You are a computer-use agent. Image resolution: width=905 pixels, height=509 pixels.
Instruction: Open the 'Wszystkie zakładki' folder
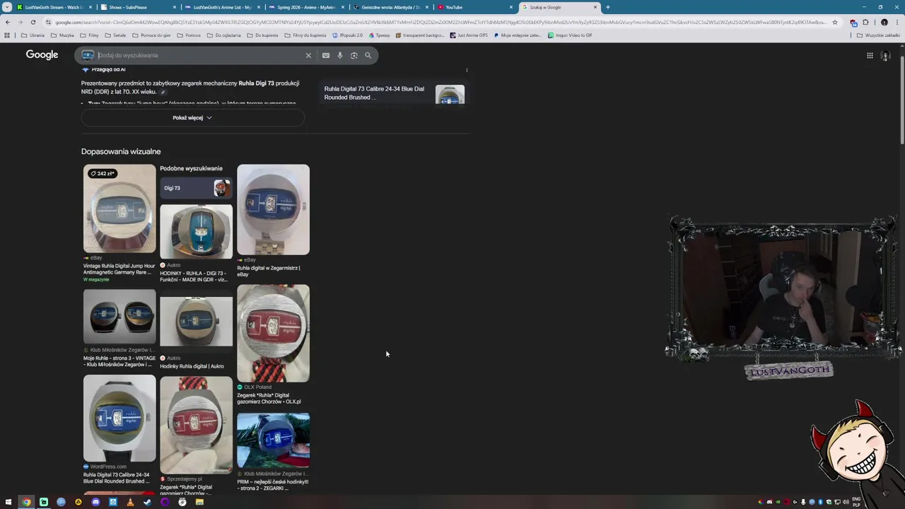(x=879, y=35)
